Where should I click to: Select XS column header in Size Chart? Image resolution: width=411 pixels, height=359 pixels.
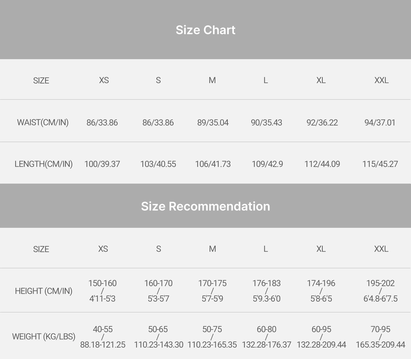pos(104,80)
